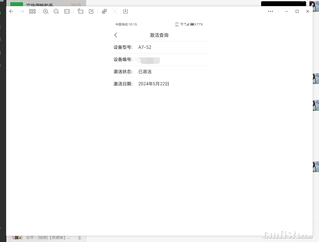Open the image grid overview
The width and height of the screenshot is (319, 242).
coord(32,11)
